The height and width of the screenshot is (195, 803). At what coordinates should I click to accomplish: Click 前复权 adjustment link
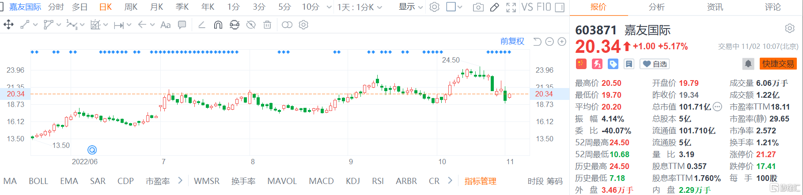click(512, 41)
